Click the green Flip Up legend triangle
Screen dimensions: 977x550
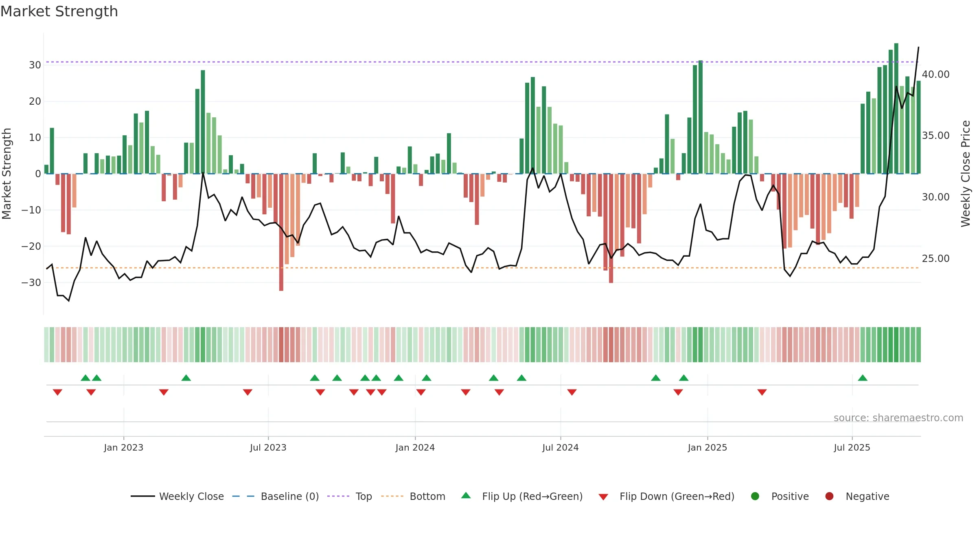tap(466, 495)
